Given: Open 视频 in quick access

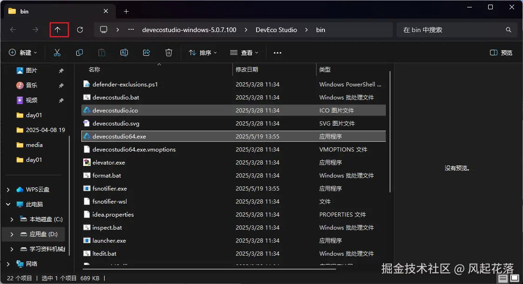Looking at the screenshot, I should pyautogui.click(x=32, y=100).
